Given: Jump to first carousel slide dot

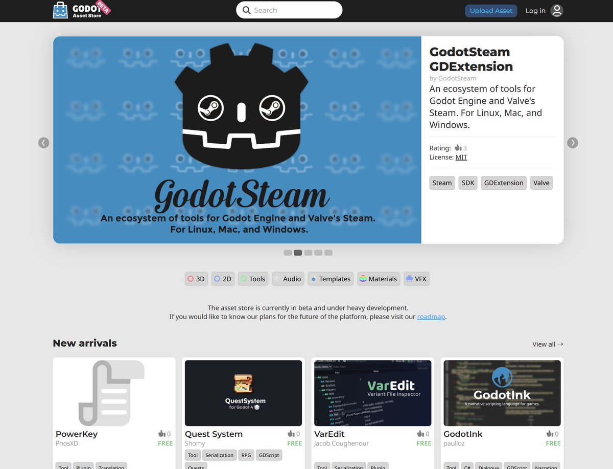Looking at the screenshot, I should click(x=288, y=253).
